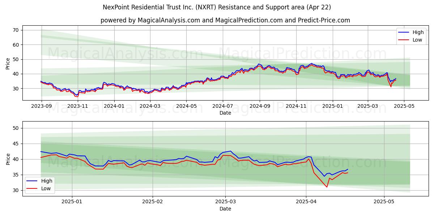Click the '50' price tick in top chart
The height and width of the screenshot is (217, 434).
(16, 59)
